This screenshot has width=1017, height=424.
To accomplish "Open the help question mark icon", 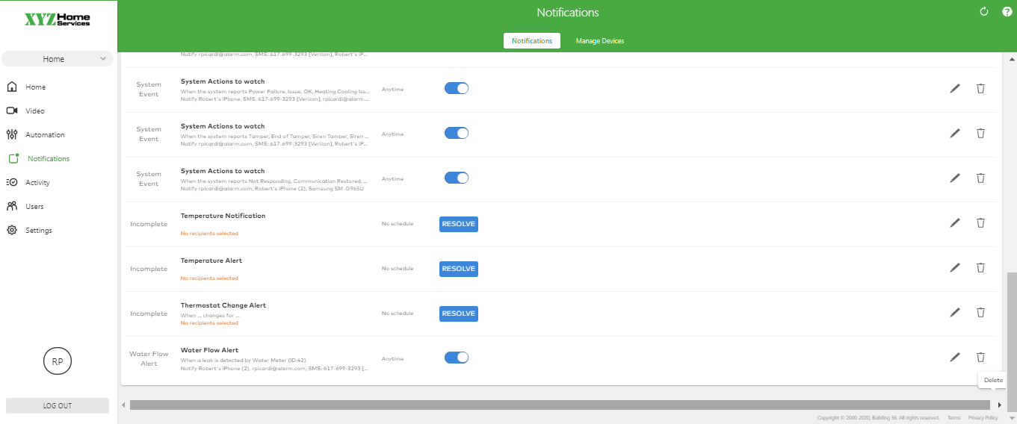I will point(1007,12).
